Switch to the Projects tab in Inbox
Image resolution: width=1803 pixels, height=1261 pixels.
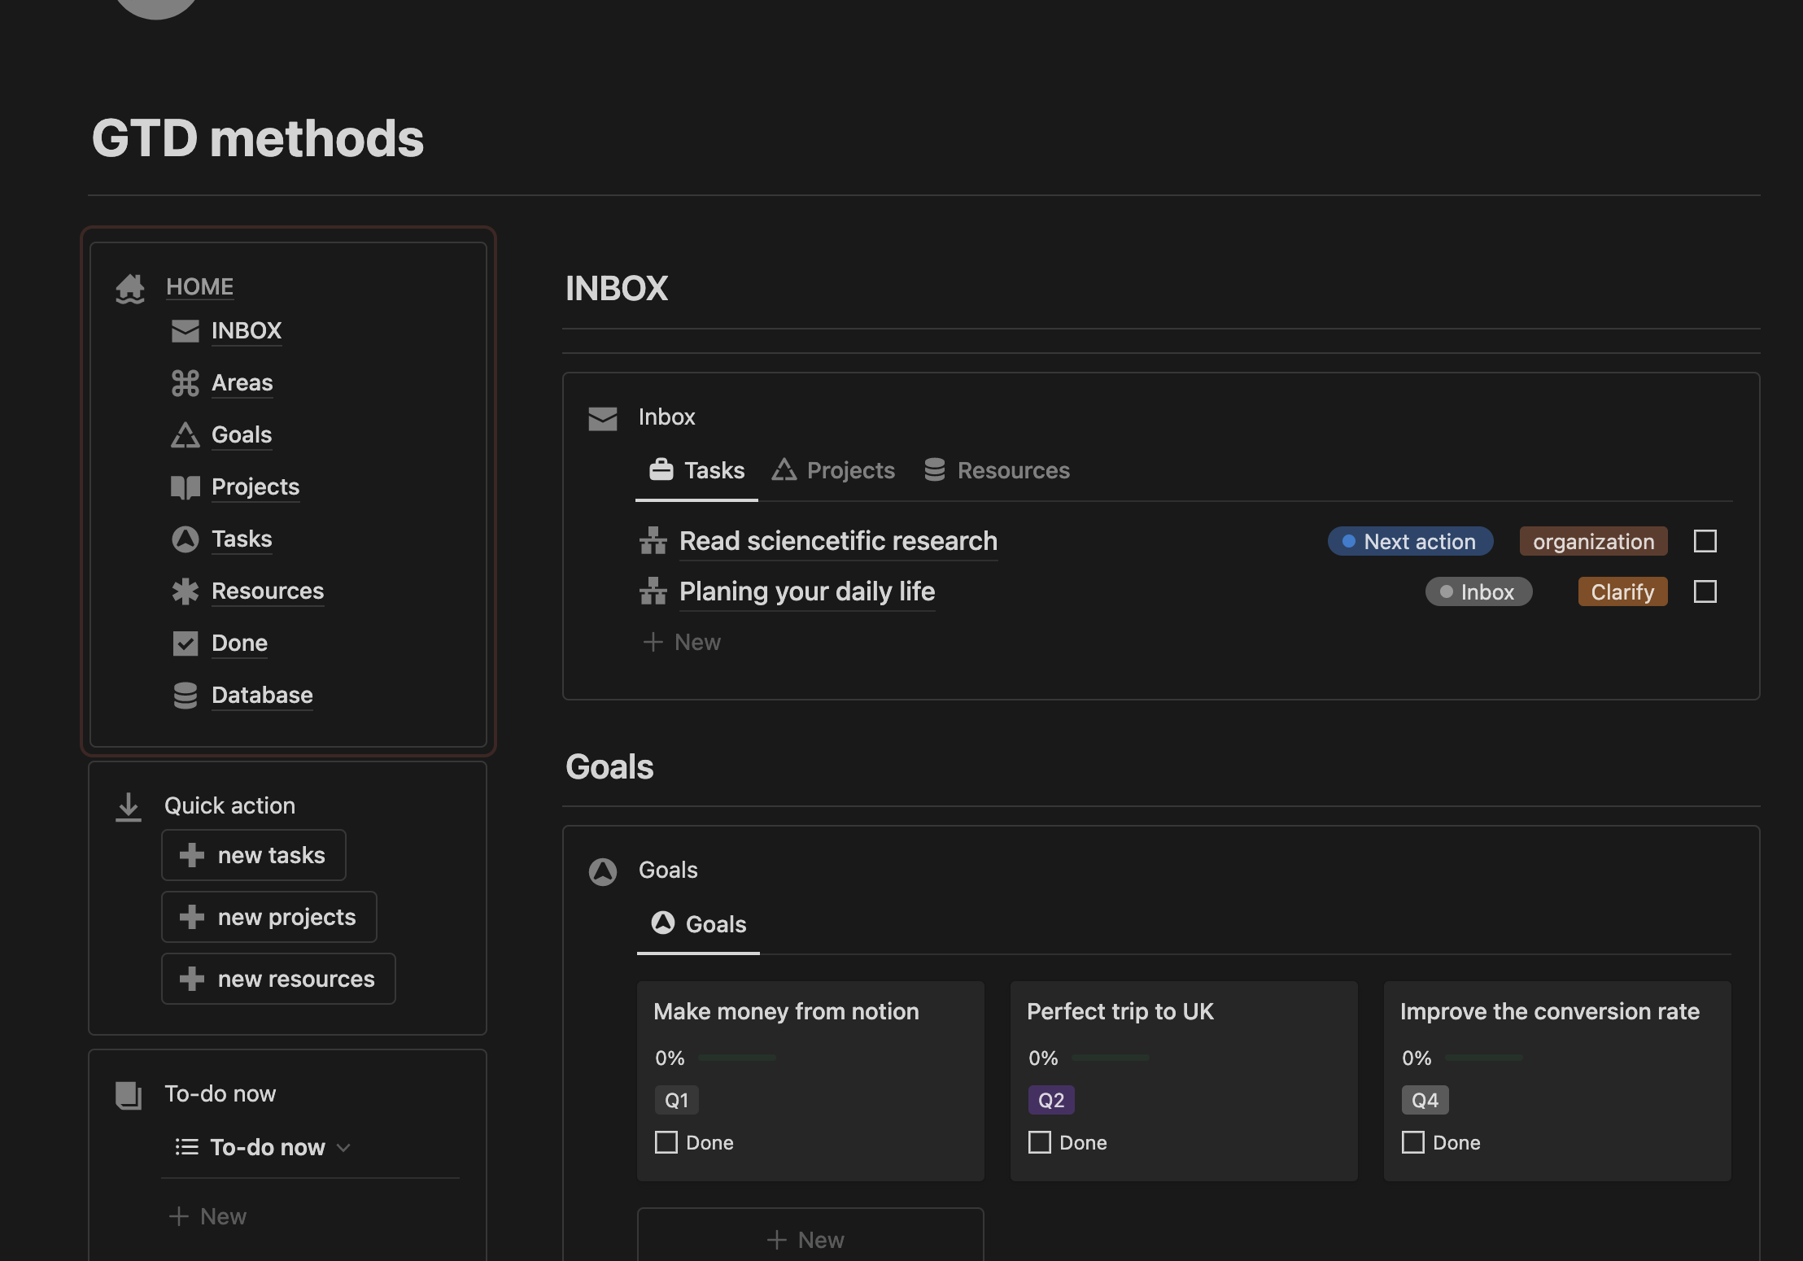tap(833, 470)
